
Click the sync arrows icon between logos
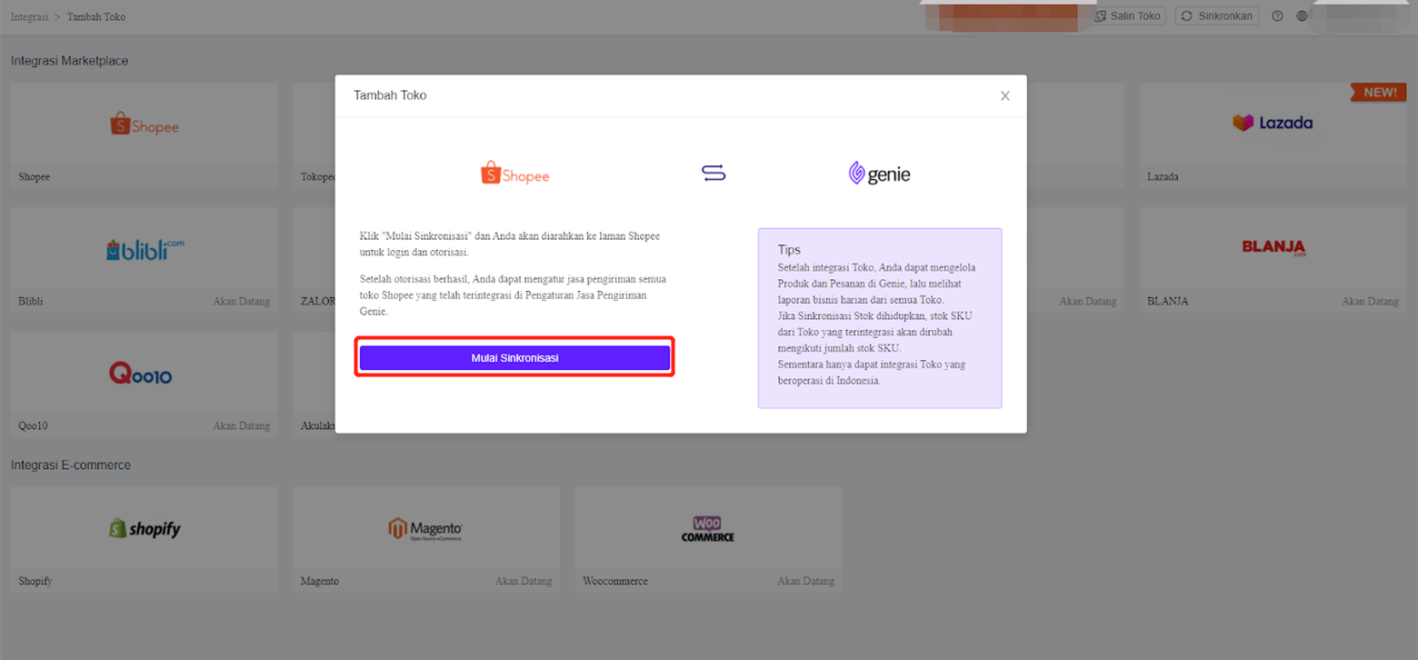[714, 173]
